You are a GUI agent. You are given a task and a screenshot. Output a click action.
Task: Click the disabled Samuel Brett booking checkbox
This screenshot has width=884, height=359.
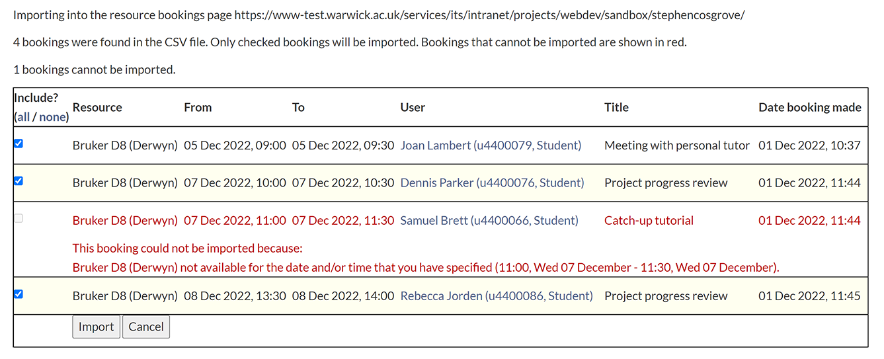(19, 218)
